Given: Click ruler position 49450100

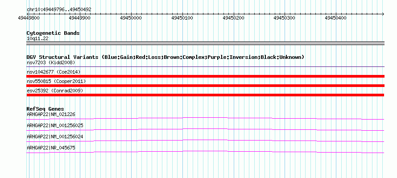Looking at the screenshot, I should (x=182, y=18).
